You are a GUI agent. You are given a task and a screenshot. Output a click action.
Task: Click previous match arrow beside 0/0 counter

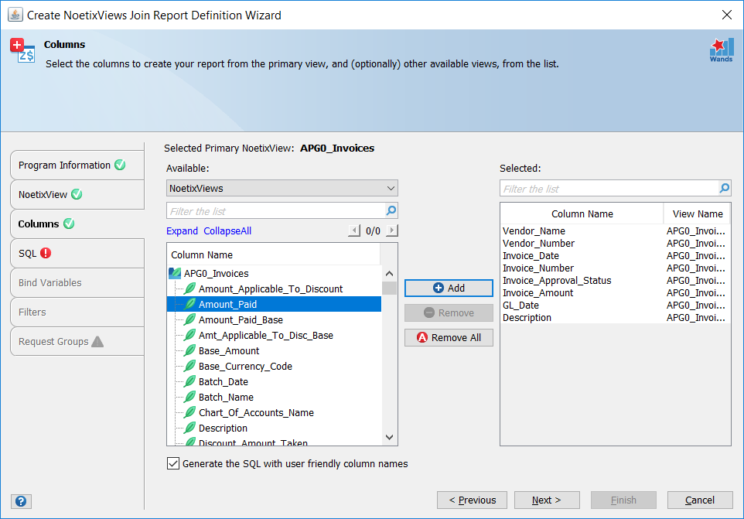coord(354,230)
